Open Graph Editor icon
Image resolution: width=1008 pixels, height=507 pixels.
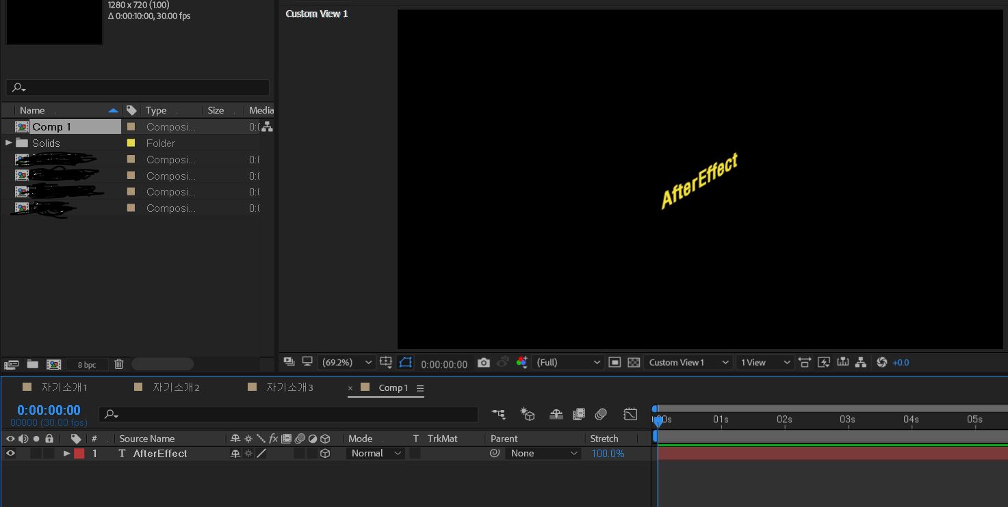(x=630, y=414)
